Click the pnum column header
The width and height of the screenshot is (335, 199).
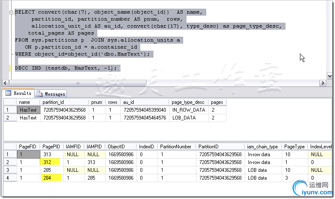tap(97, 102)
